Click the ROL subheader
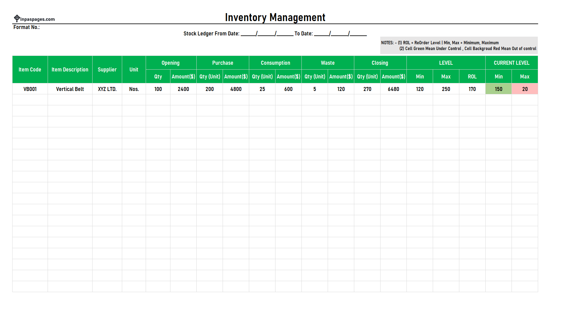Screen dimensions: 565x315 tap(472, 76)
